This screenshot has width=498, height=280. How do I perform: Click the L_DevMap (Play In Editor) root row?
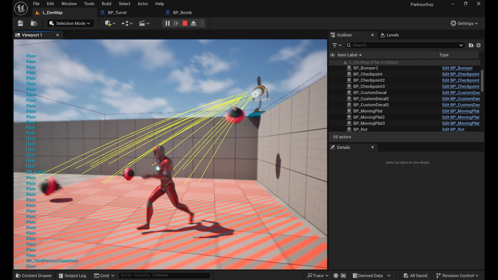coord(404,62)
